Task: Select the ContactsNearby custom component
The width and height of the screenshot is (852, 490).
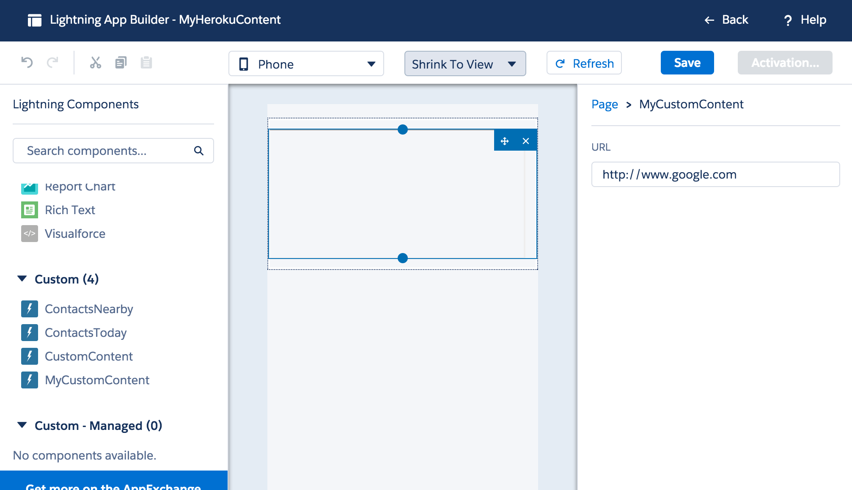Action: tap(88, 308)
